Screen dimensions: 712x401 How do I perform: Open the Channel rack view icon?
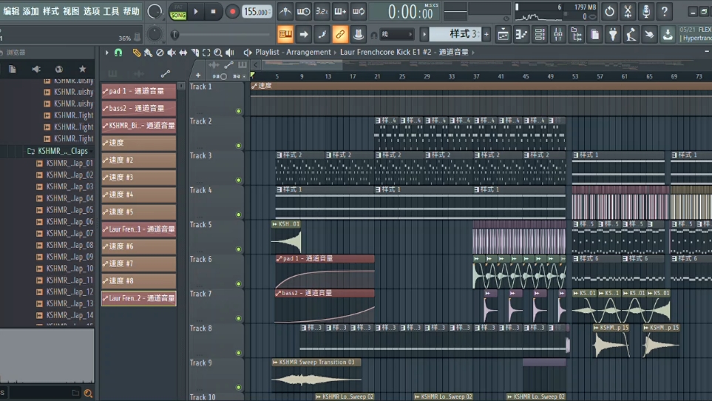coord(540,35)
